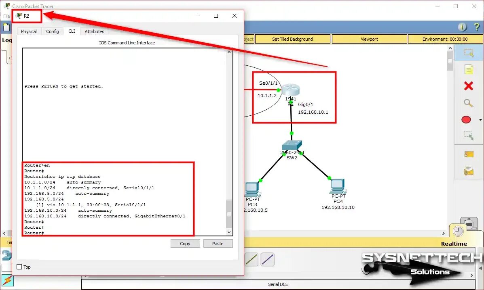This screenshot has width=484, height=290.
Task: Click the 'Gig0/1' interface label
Action: click(x=306, y=104)
